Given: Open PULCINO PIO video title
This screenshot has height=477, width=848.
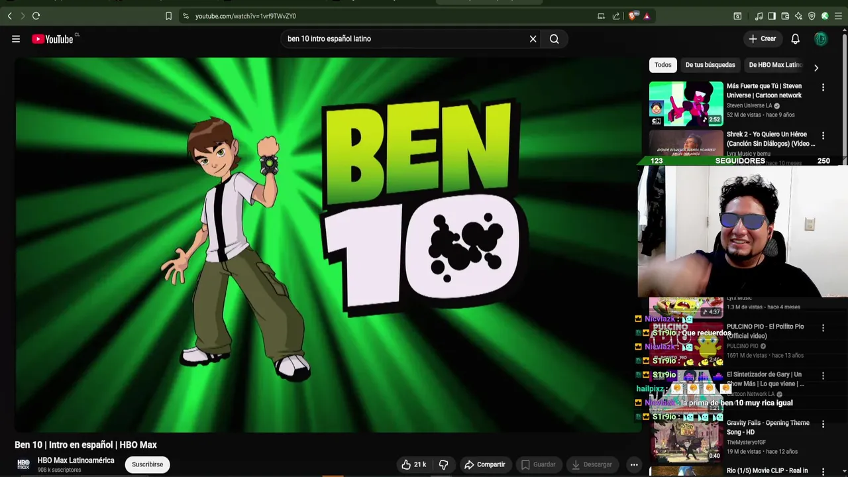Looking at the screenshot, I should coord(765,331).
